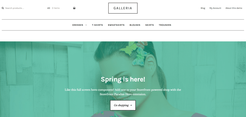Open the 0 items cart link
Viewport: 246px width, 117px height.
click(56, 8)
